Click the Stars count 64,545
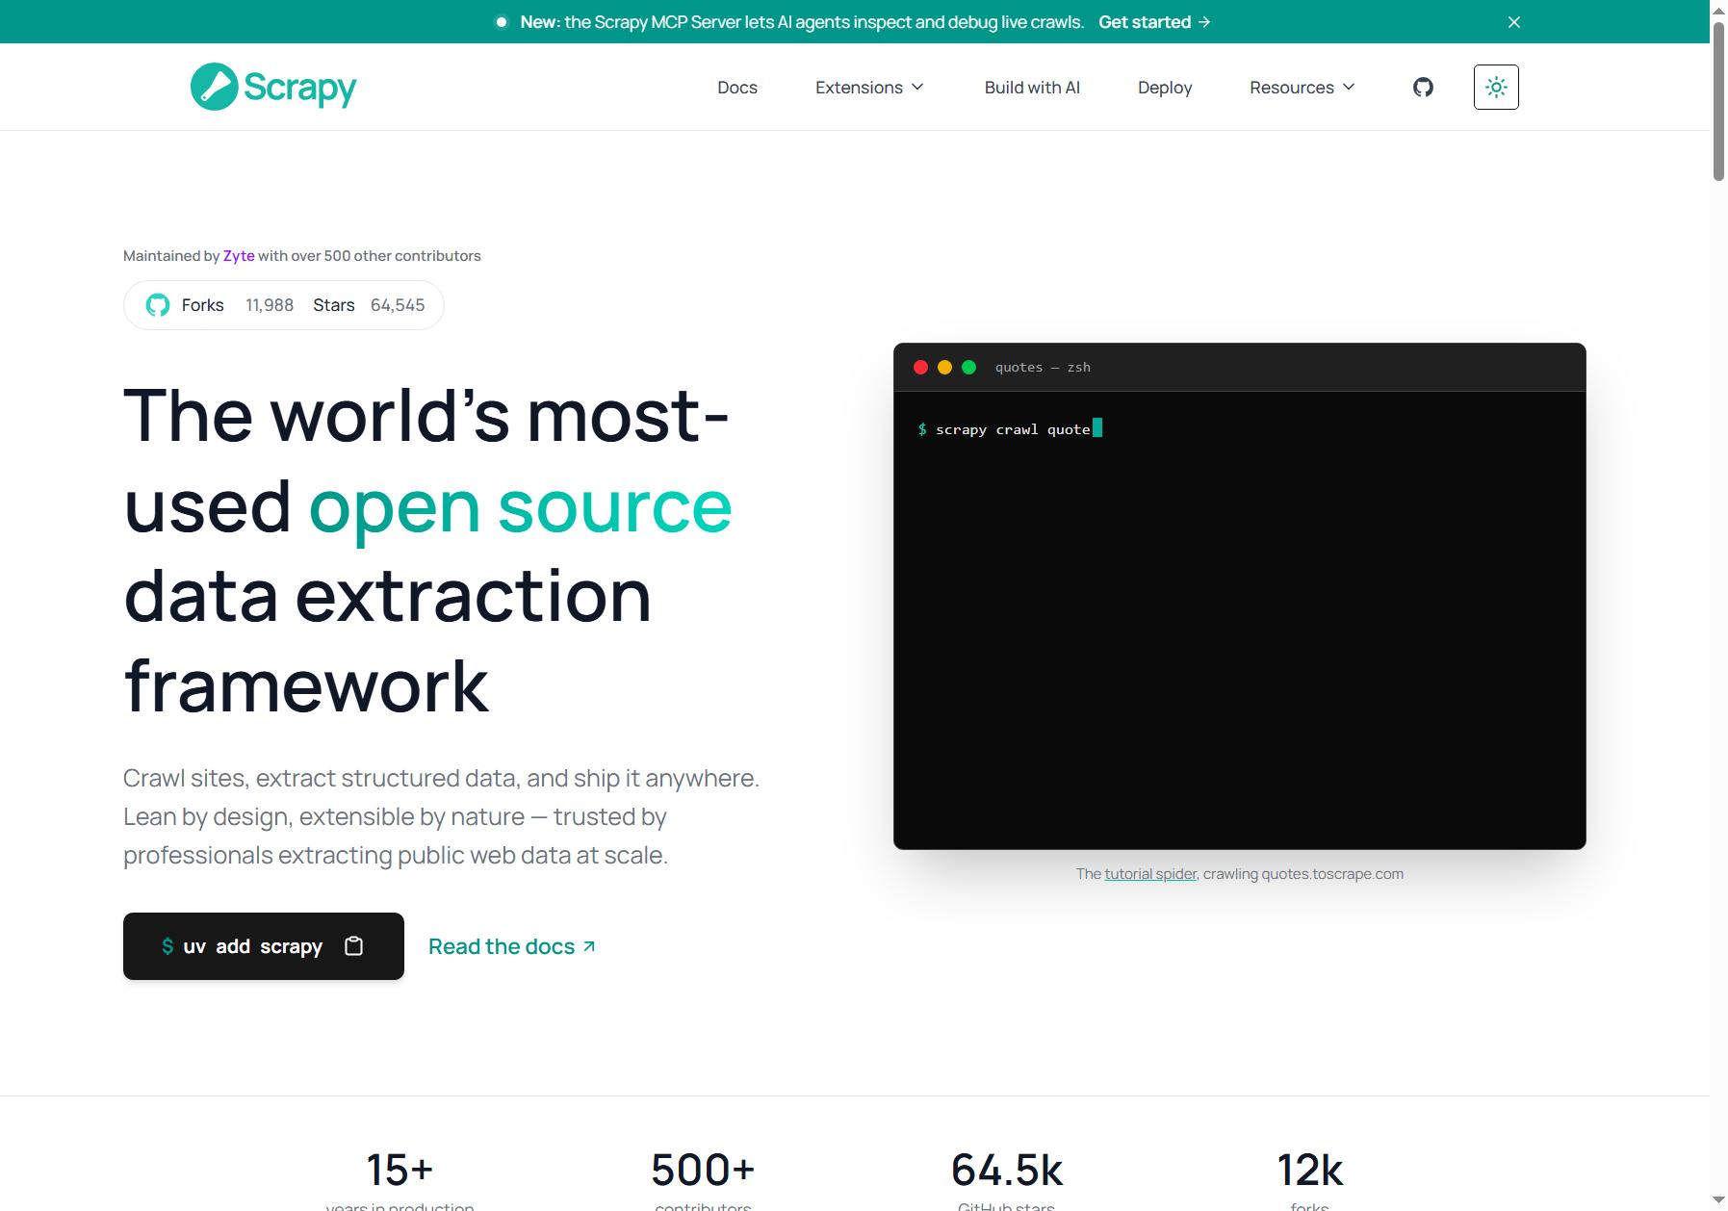 398,305
